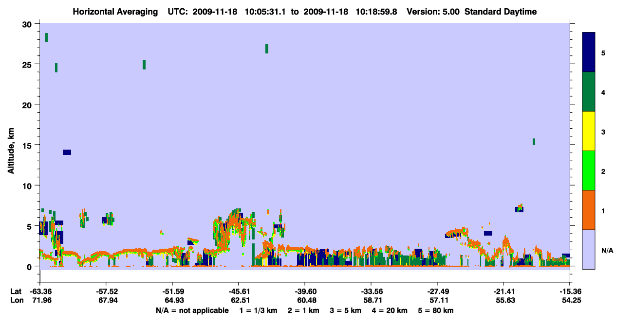The image size is (633, 324).
Task: Click the colorbar label 5
Action: coord(603,52)
